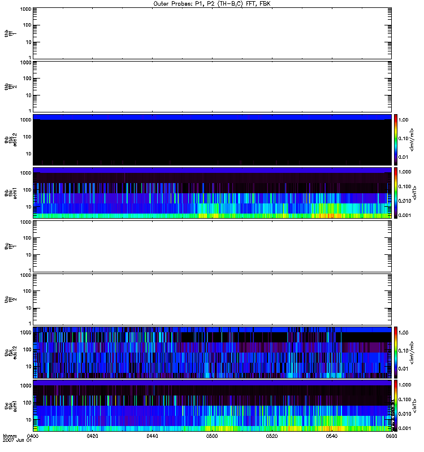Click the thb fbk scm1 spectrogram panel
The width and height of the screenshot is (424, 452).
point(212,193)
